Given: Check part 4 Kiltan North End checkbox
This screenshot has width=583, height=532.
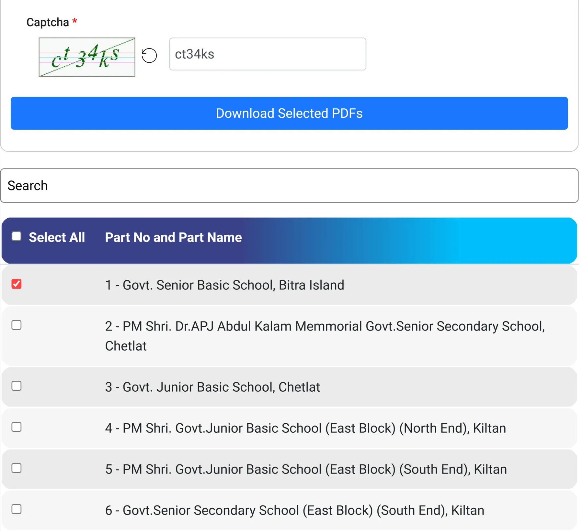Looking at the screenshot, I should point(17,427).
